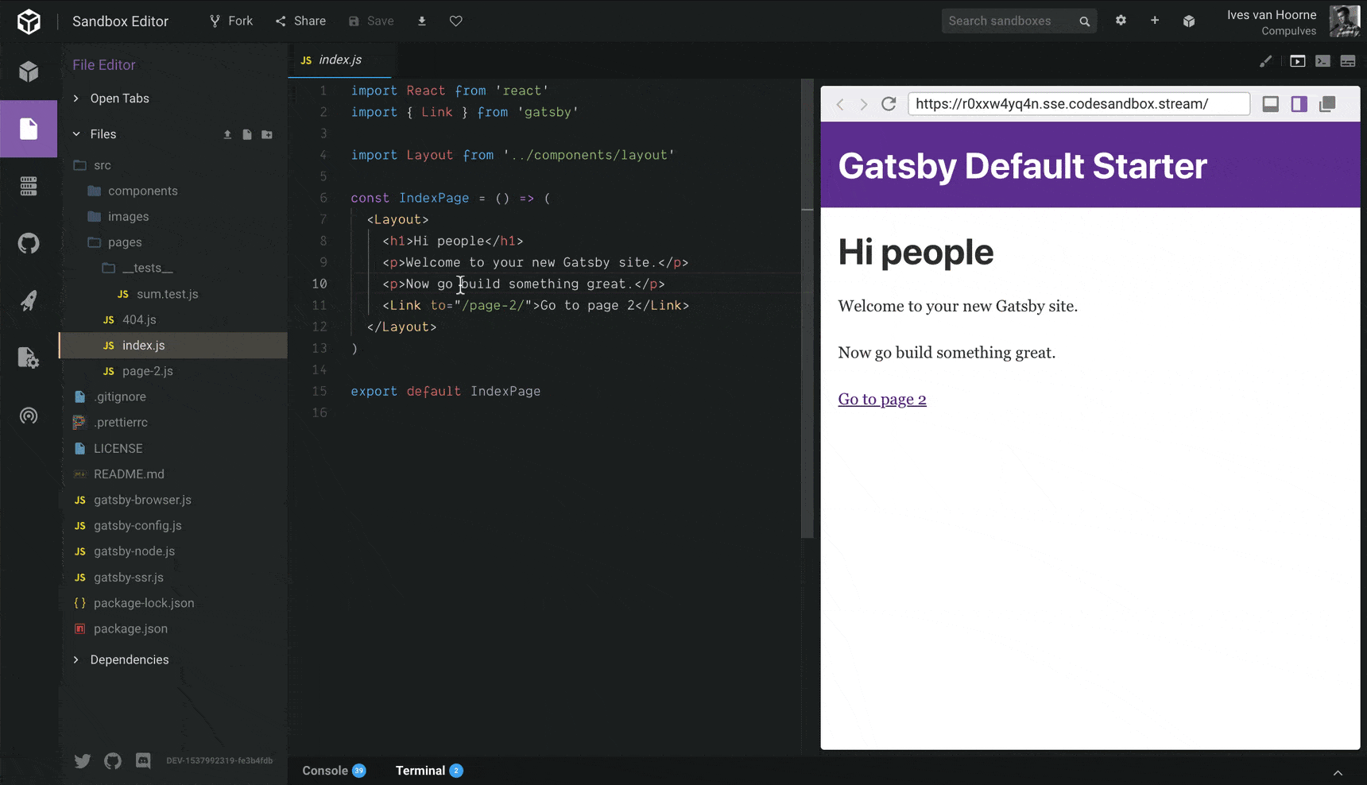This screenshot has width=1367, height=785.
Task: Refresh the browser preview
Action: click(889, 103)
